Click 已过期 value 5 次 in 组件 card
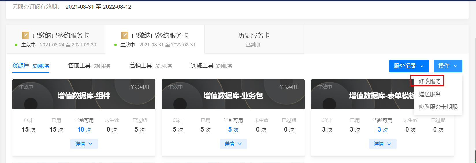This screenshot has width=476, height=163. 140,130
